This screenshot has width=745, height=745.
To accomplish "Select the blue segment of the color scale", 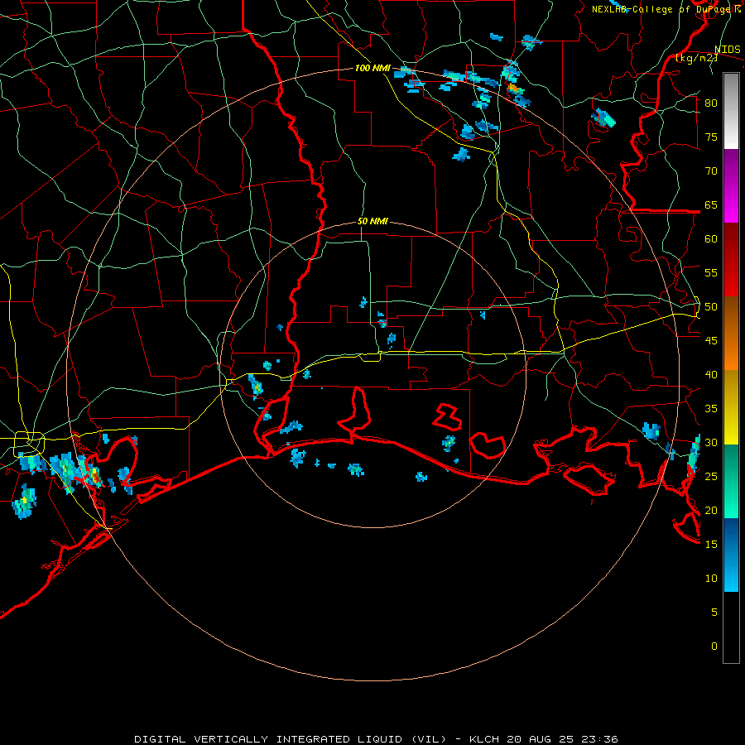I will 731,555.
